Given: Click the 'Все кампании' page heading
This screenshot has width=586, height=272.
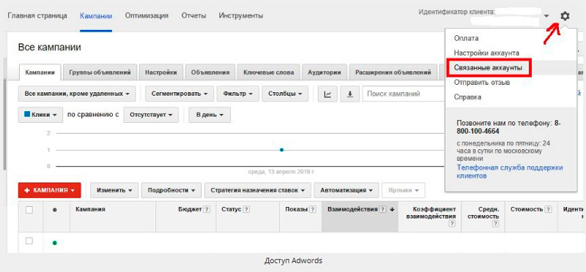Looking at the screenshot, I should click(49, 48).
